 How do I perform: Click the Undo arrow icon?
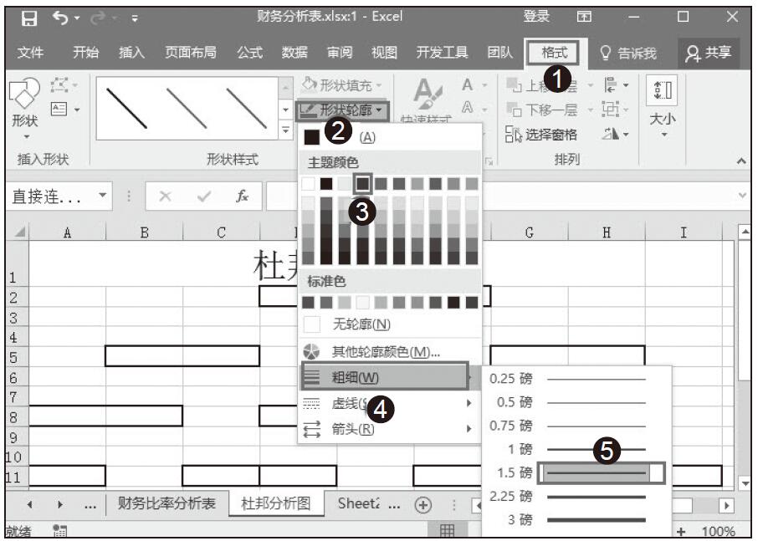pyautogui.click(x=60, y=17)
